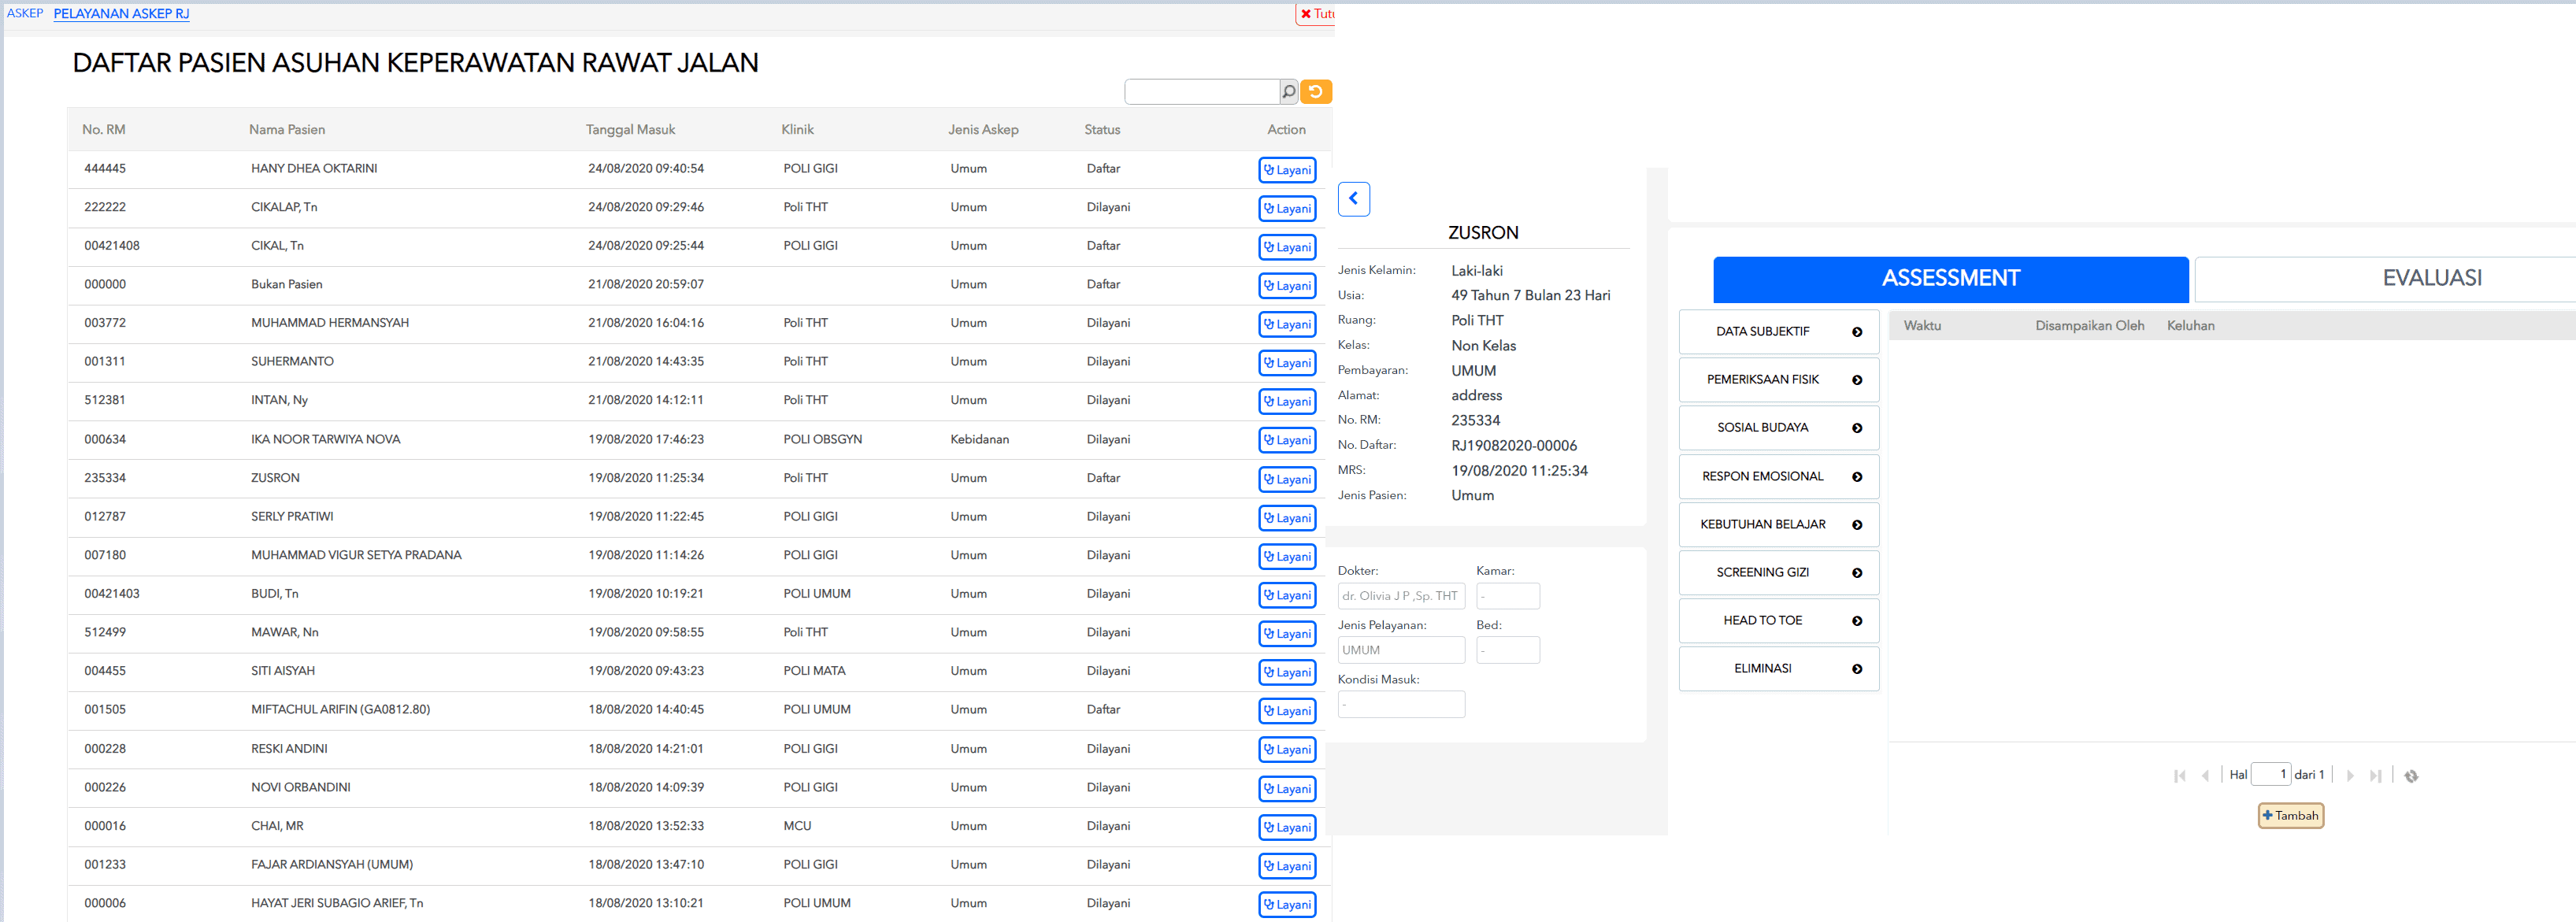This screenshot has width=2576, height=922.
Task: Click the back arrow button beside ZUSRON
Action: click(1353, 199)
